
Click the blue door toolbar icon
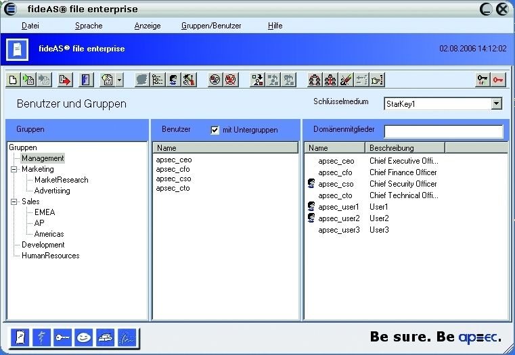(x=86, y=80)
